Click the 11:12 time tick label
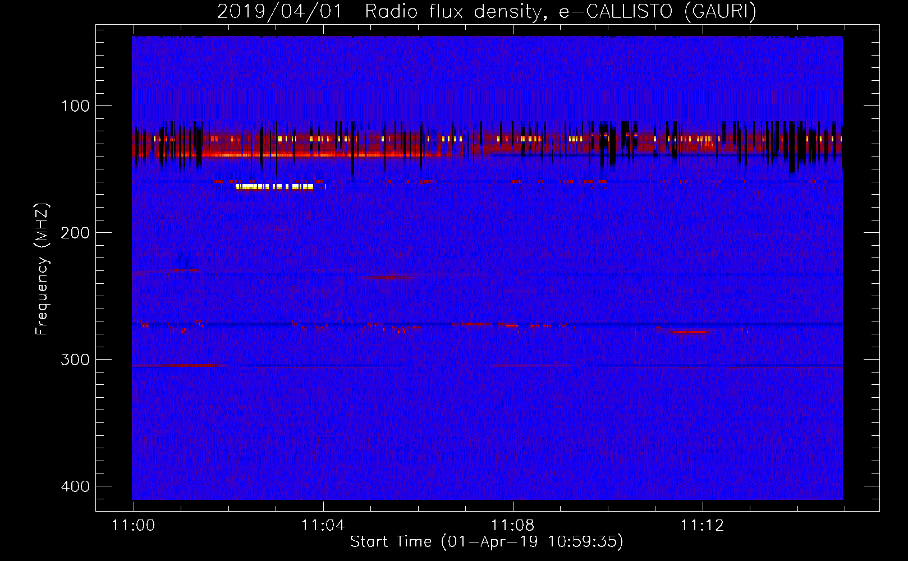Image resolution: width=908 pixels, height=561 pixels. pyautogui.click(x=703, y=526)
